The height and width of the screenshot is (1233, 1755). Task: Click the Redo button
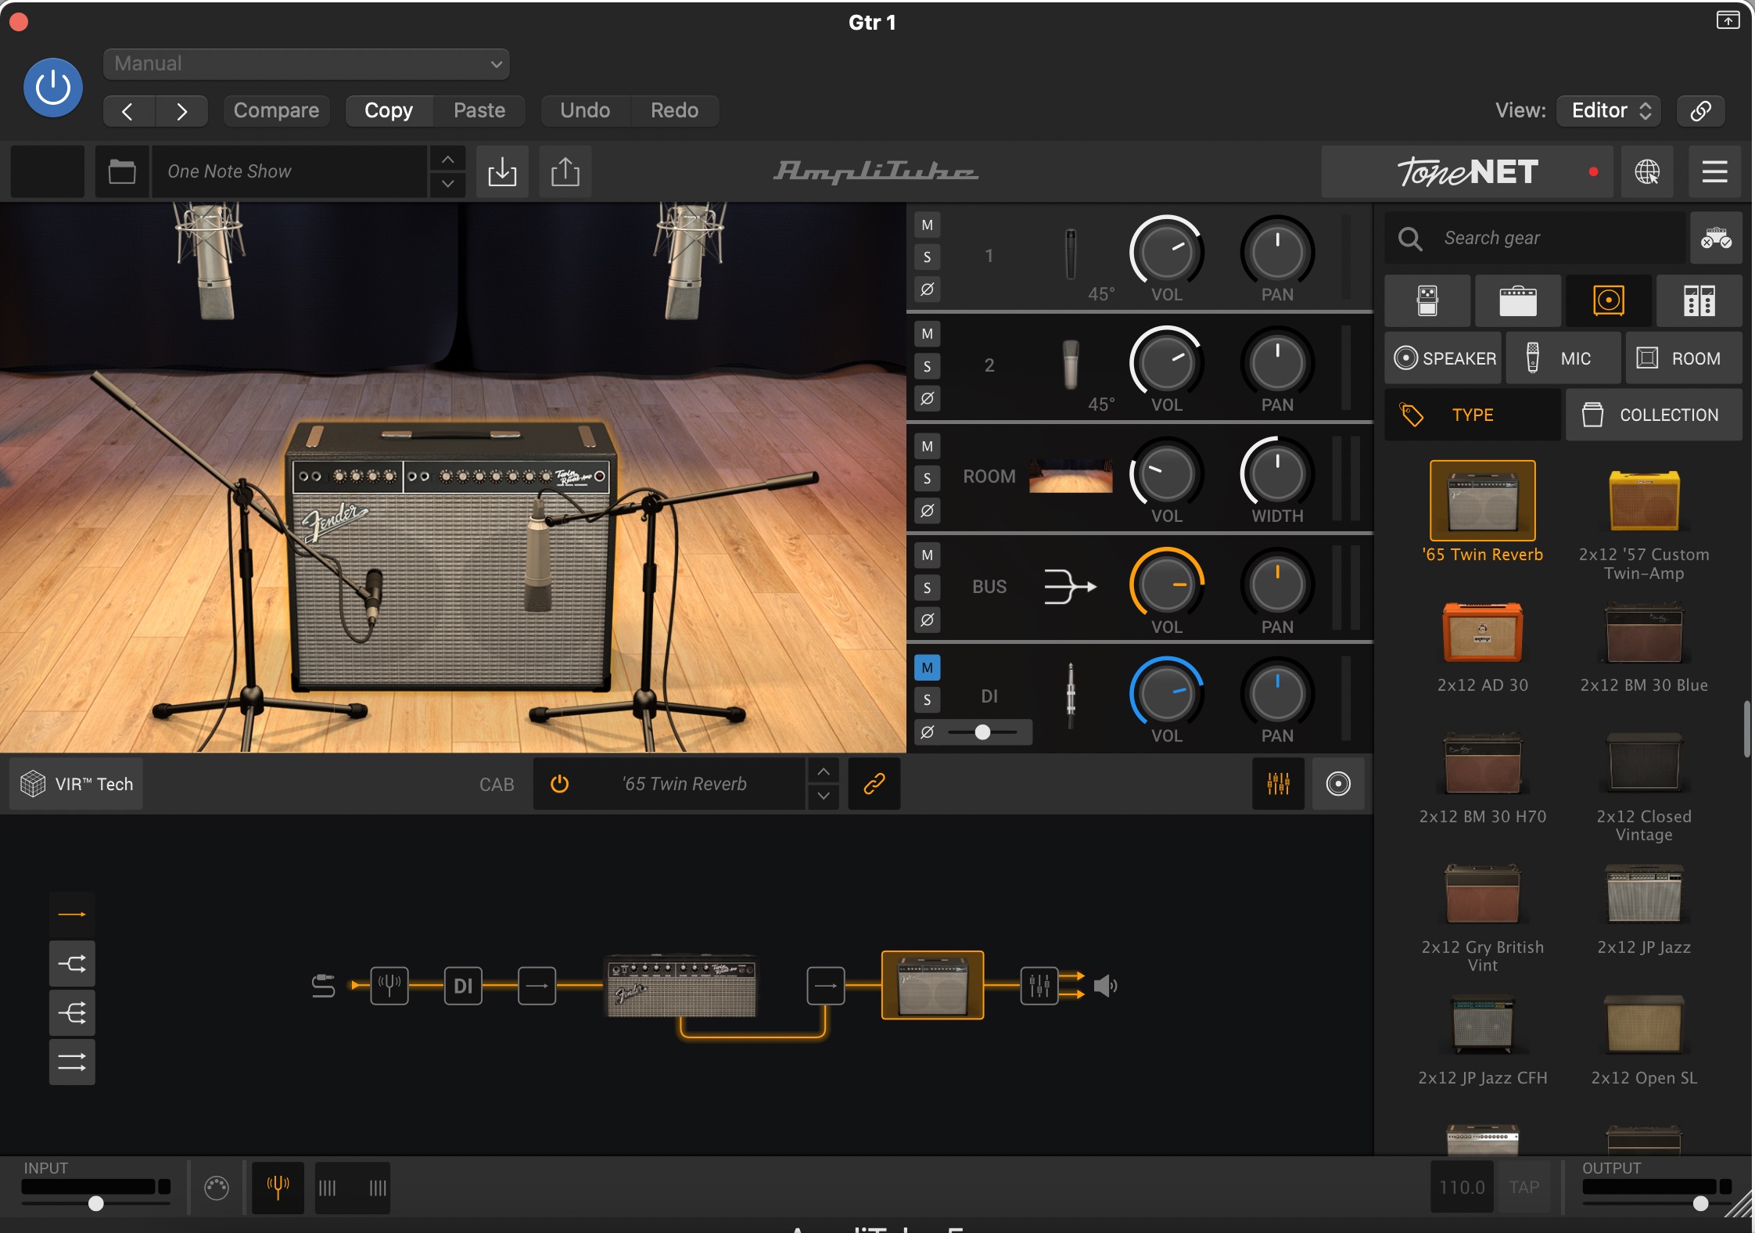(674, 111)
